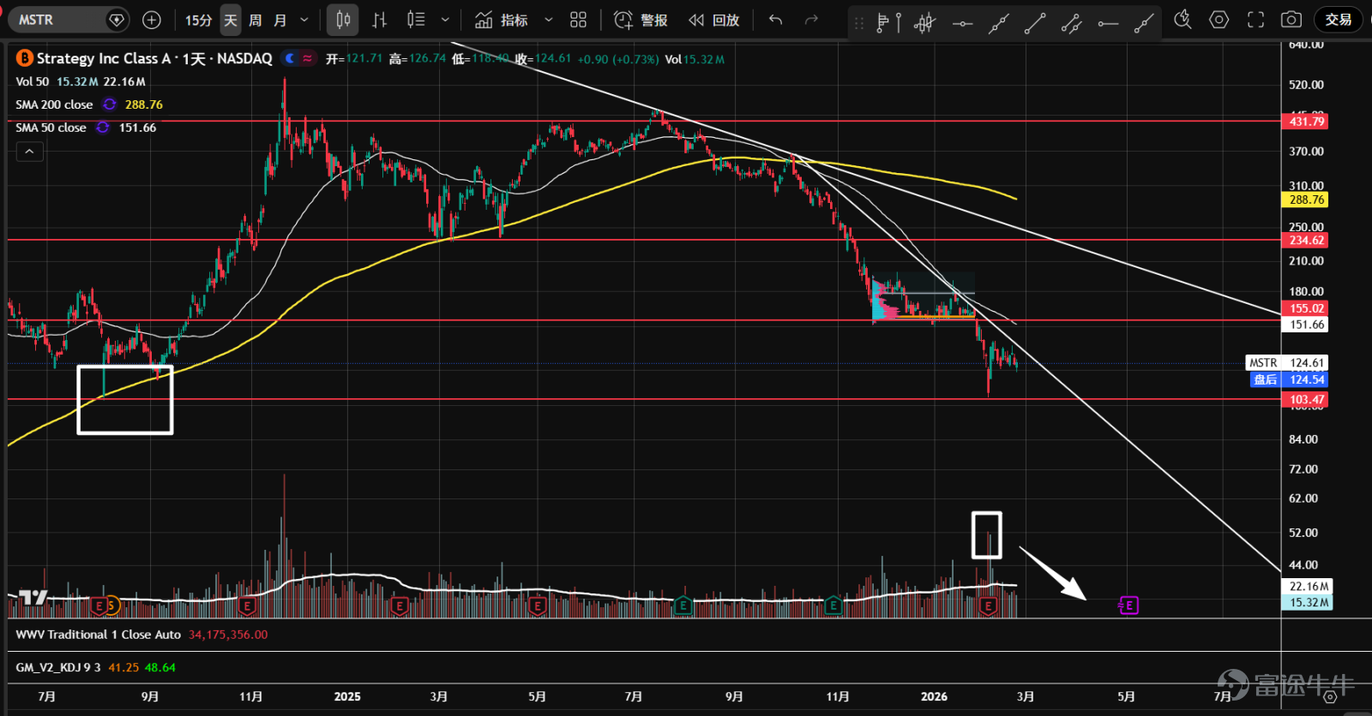This screenshot has height=716, width=1372.
Task: Click the SMA 200 close legend
Action: pyautogui.click(x=54, y=104)
